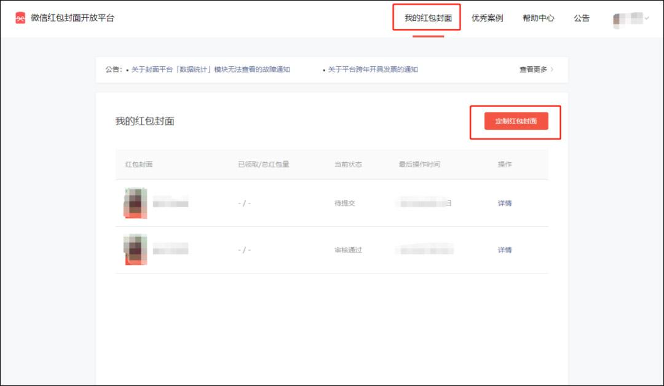
Task: Go to the 帮助中心 tab
Action: (538, 18)
